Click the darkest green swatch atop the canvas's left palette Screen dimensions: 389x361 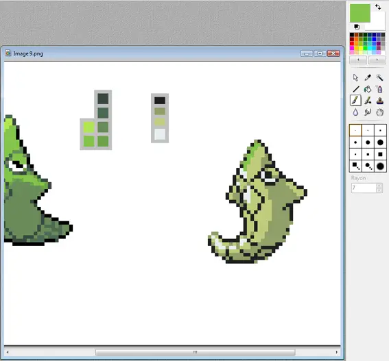click(103, 99)
